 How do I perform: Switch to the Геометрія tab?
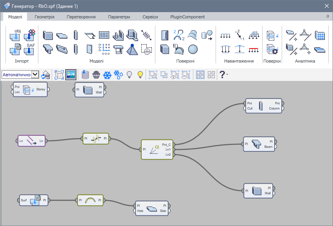[x=45, y=17]
